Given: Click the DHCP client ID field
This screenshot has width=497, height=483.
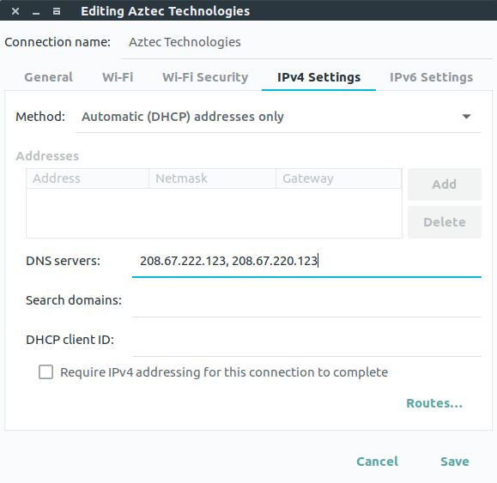Looking at the screenshot, I should (x=306, y=340).
